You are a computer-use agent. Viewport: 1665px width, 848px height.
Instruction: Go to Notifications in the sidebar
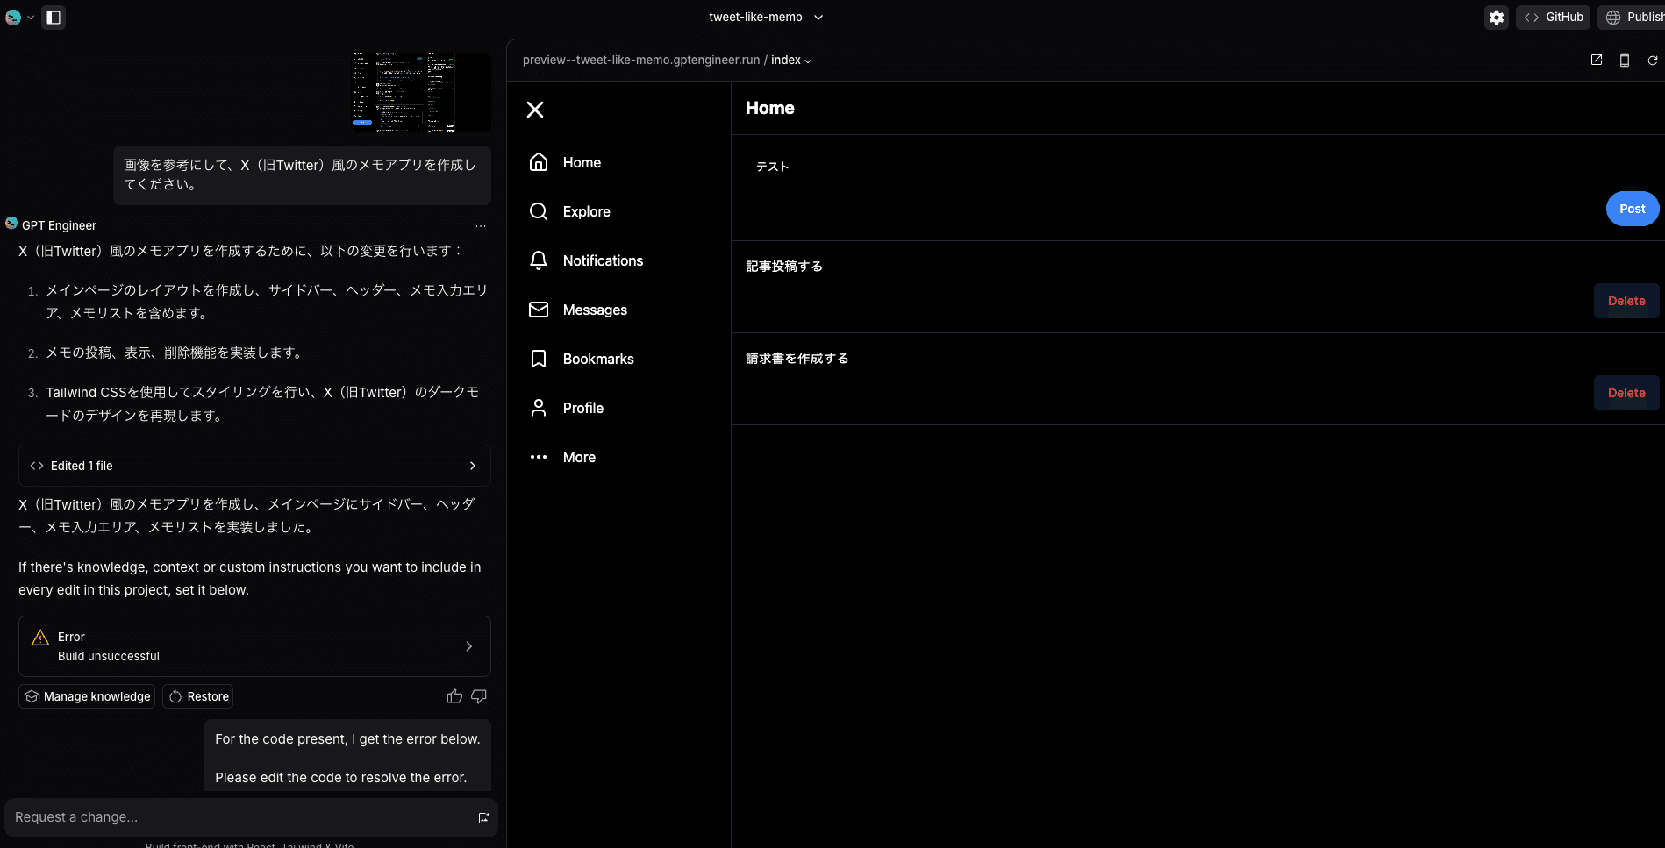coord(603,260)
